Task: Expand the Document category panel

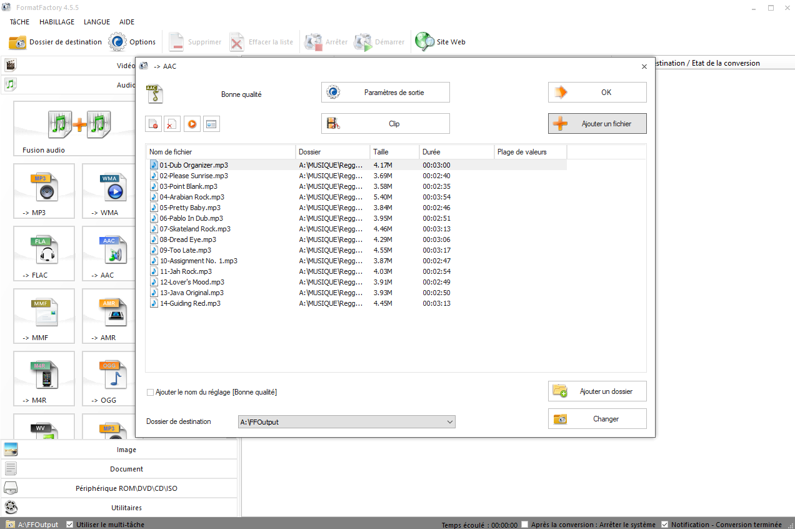Action: pyautogui.click(x=120, y=469)
